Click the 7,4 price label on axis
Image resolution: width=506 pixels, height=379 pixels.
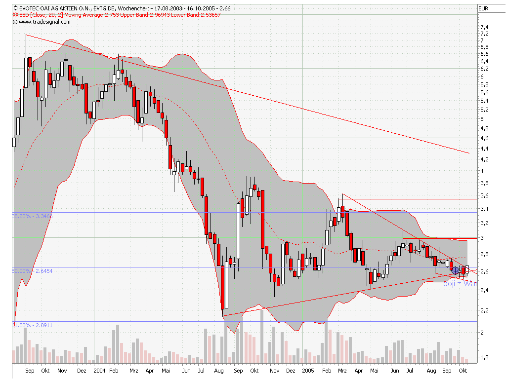(484, 27)
